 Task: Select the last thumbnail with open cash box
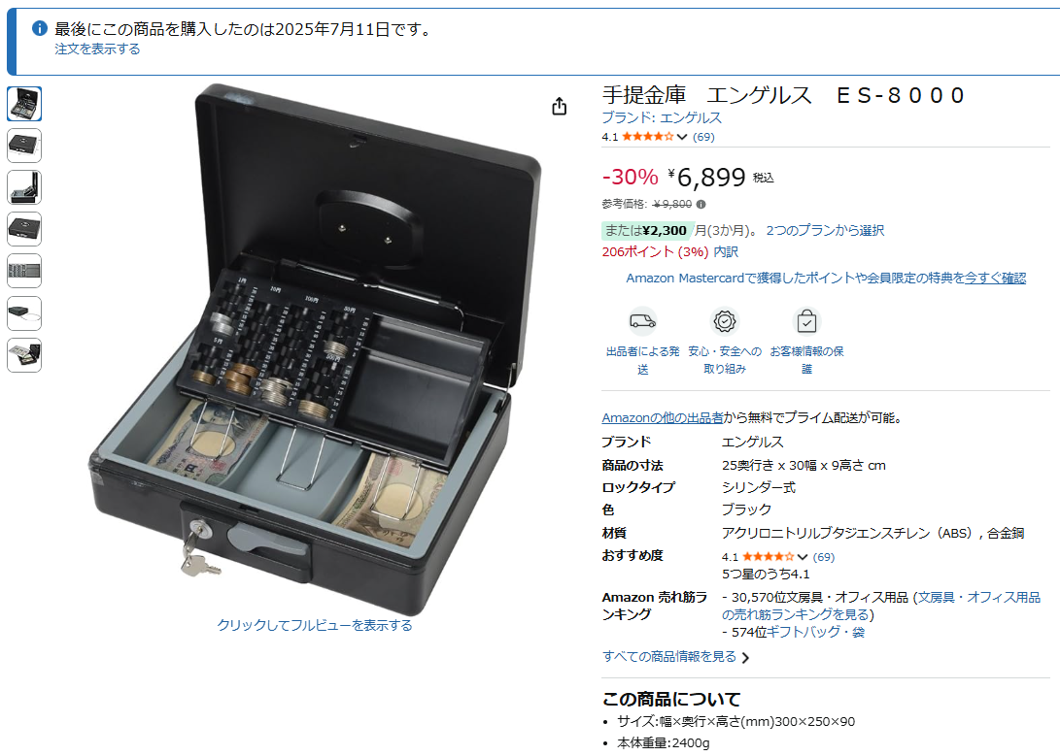coord(24,355)
